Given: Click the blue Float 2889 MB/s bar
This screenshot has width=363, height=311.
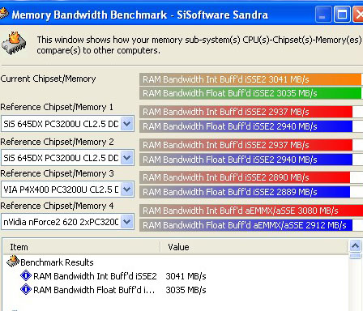Looking at the screenshot, I should point(245,192).
